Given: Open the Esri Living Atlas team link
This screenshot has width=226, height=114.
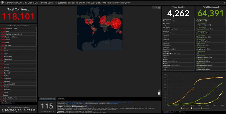Looking at the screenshot, I should (x=118, y=102).
